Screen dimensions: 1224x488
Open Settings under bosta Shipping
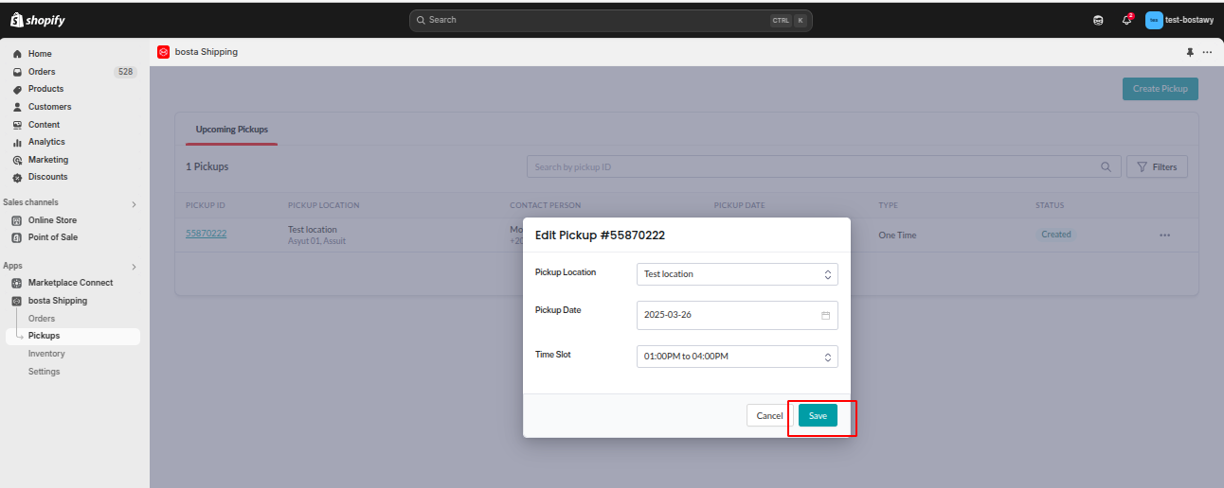click(x=44, y=372)
